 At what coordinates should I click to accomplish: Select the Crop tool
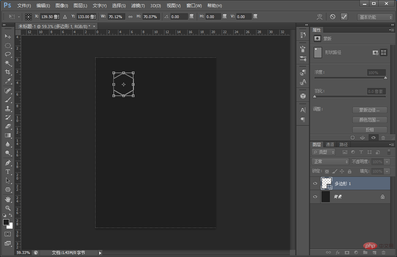pos(8,72)
